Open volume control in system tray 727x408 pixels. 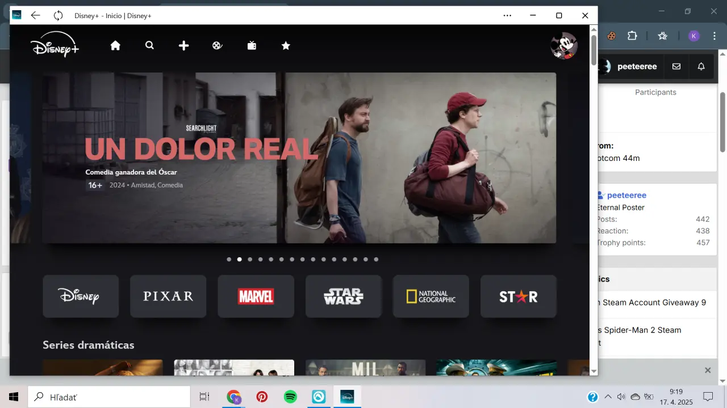621,397
